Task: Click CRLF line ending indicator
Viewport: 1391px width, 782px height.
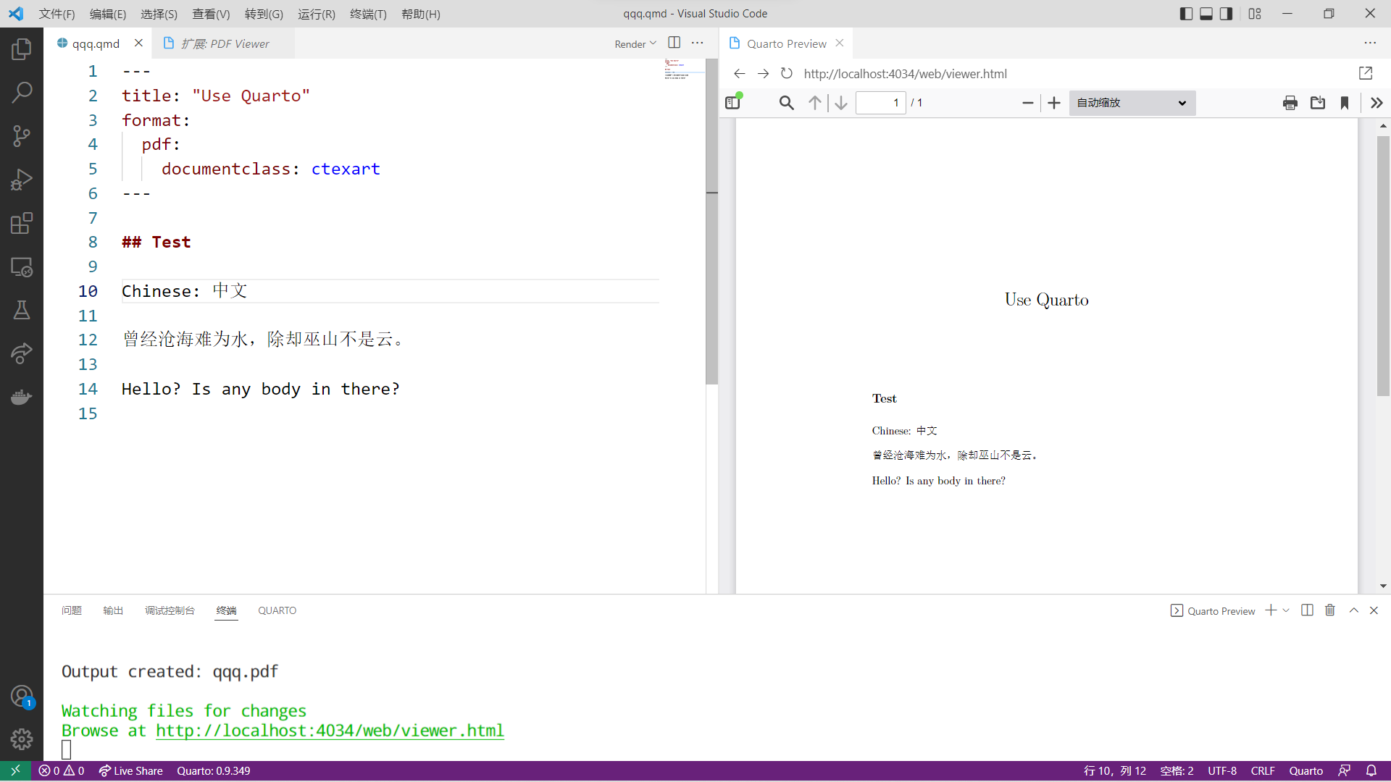Action: [1263, 771]
